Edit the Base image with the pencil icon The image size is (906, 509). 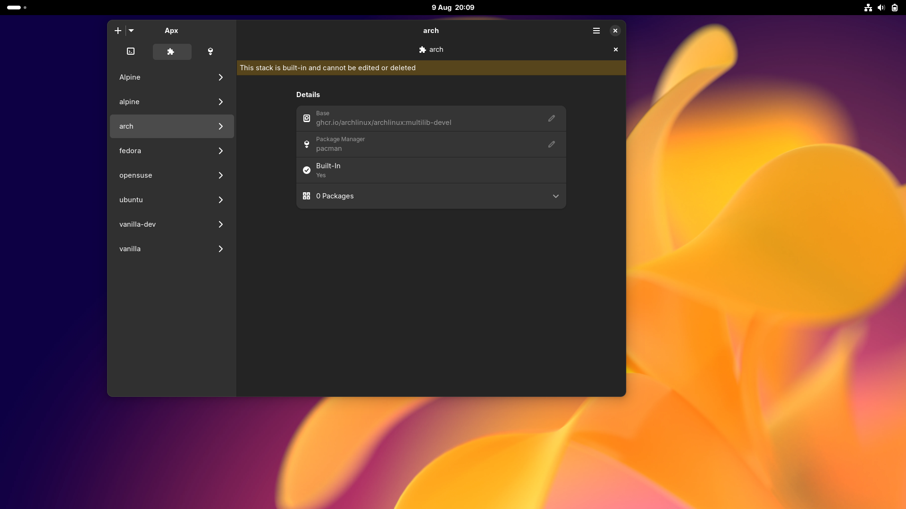coord(552,118)
